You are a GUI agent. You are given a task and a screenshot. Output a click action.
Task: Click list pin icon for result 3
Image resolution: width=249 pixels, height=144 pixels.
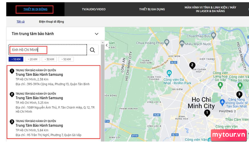click(x=12, y=122)
